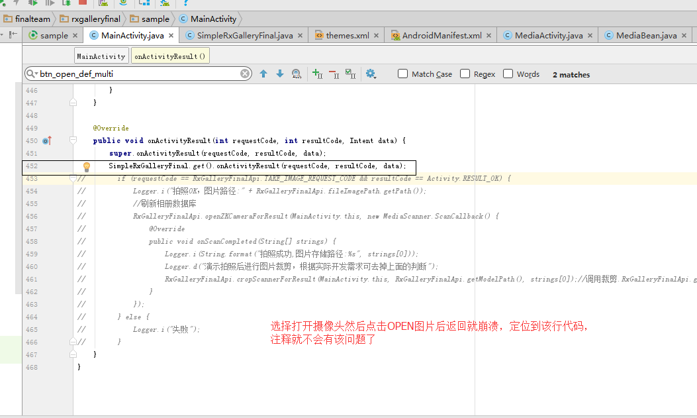Close the themes.xml tab

pyautogui.click(x=376, y=36)
